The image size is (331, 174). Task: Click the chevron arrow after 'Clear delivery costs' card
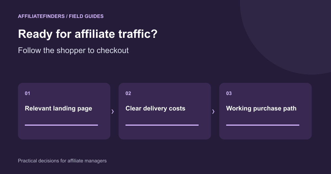point(213,112)
